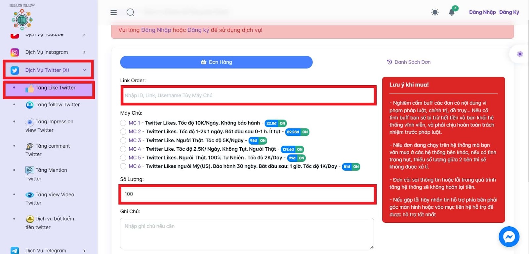Click the Telegram paper plane icon
Viewport: 529px width, 254px height.
[x=15, y=251]
